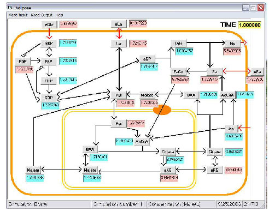Screen dimensions: 269x212
Task: Select the R5P node button
Action: click(23, 61)
